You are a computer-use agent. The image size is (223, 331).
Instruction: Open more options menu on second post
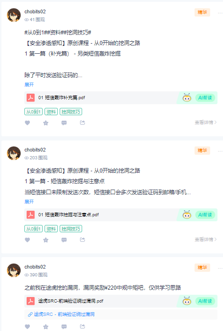pyautogui.click(x=220, y=151)
